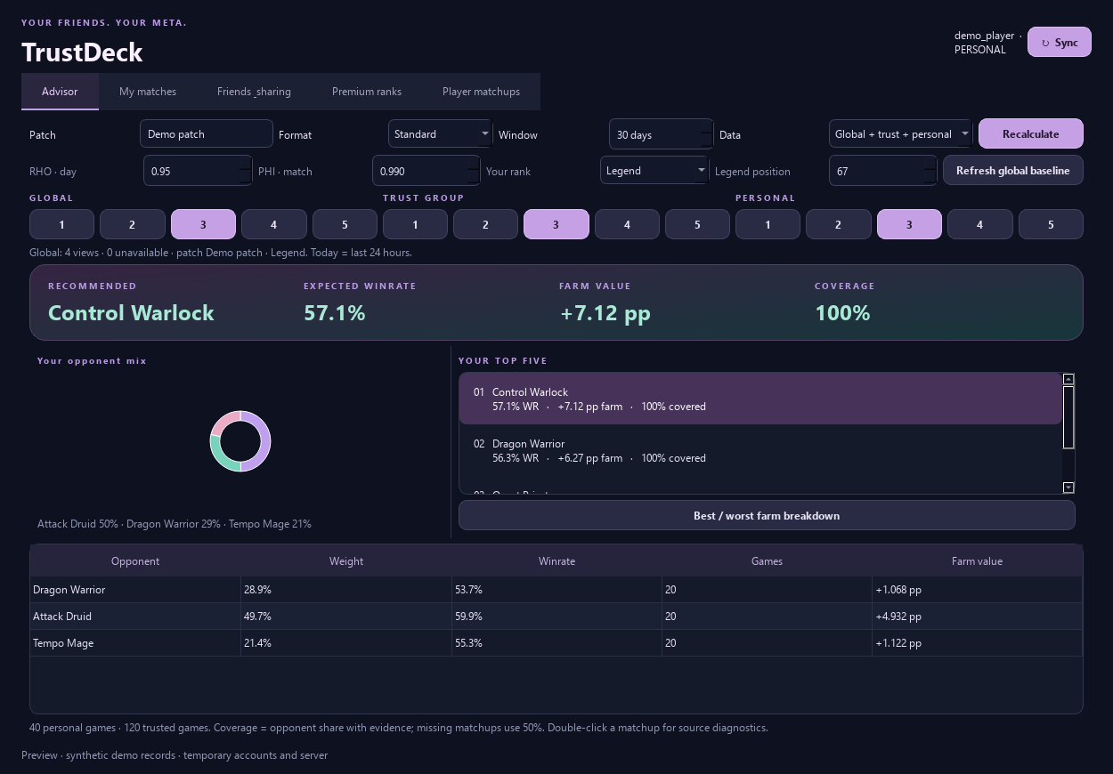This screenshot has height=774, width=1113.
Task: Choose Personal weight level 4
Action: click(x=979, y=224)
